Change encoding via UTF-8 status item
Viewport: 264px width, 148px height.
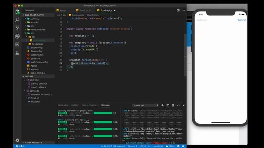coord(142,146)
